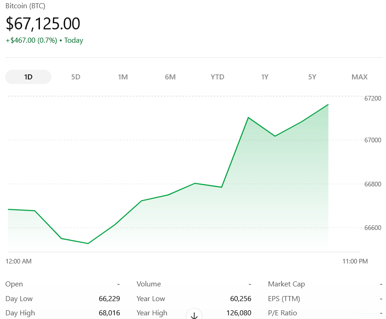Click the chart's final highest point
Screen dimensions: 386x319
point(328,105)
